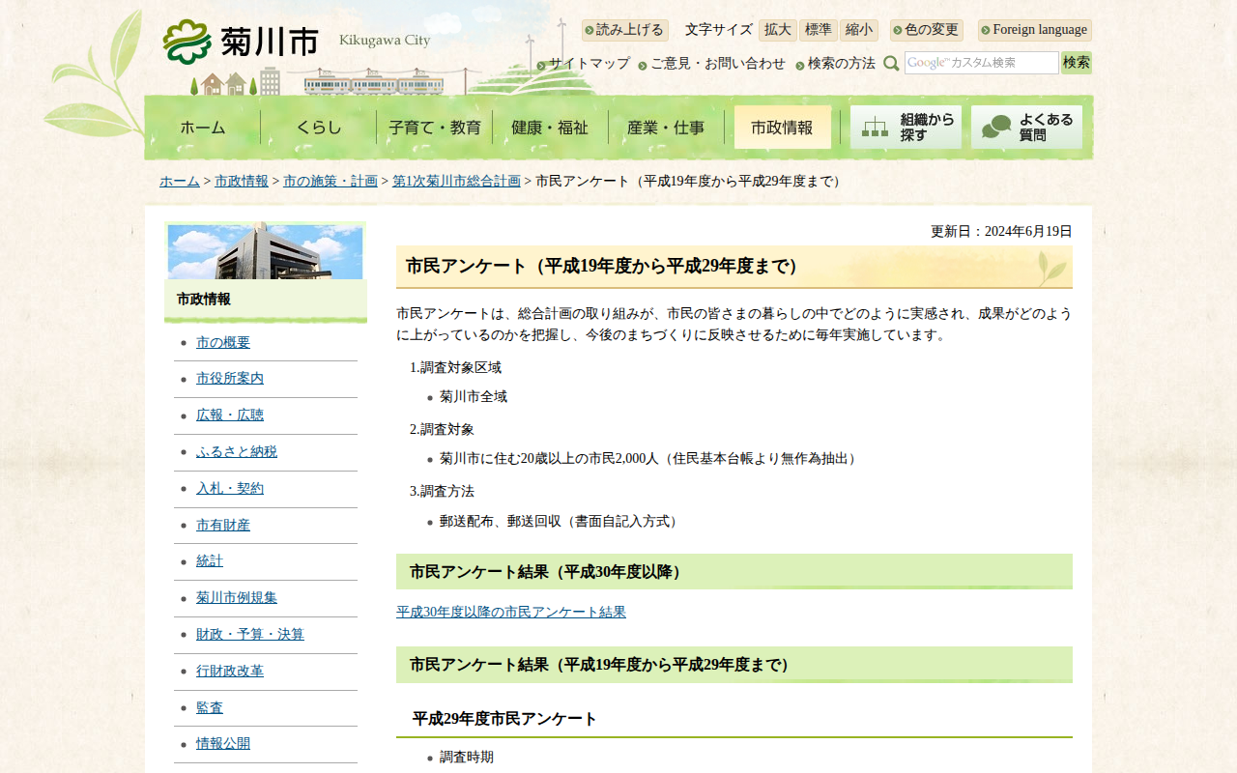Viewport: 1237px width, 773px height.
Task: Click the 更新日：2024年6月19日 date text
Action: tap(1001, 232)
